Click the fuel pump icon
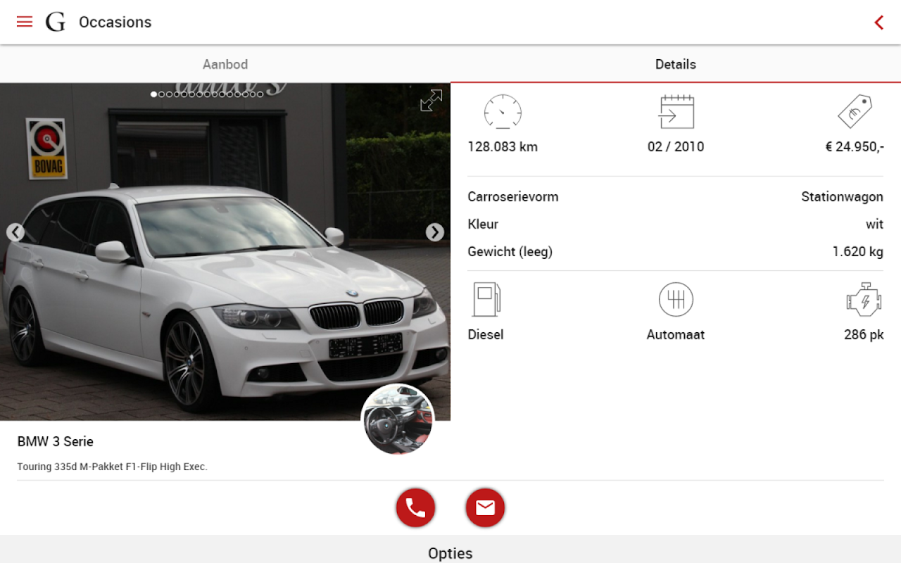Viewport: 901px width, 563px height. [x=486, y=300]
